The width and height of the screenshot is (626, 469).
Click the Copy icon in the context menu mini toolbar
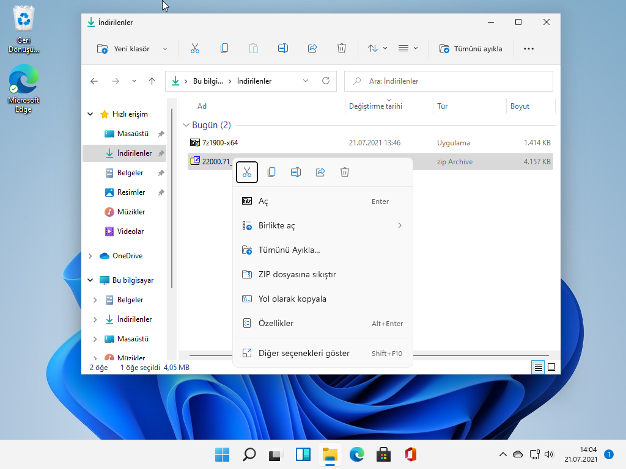pos(271,172)
